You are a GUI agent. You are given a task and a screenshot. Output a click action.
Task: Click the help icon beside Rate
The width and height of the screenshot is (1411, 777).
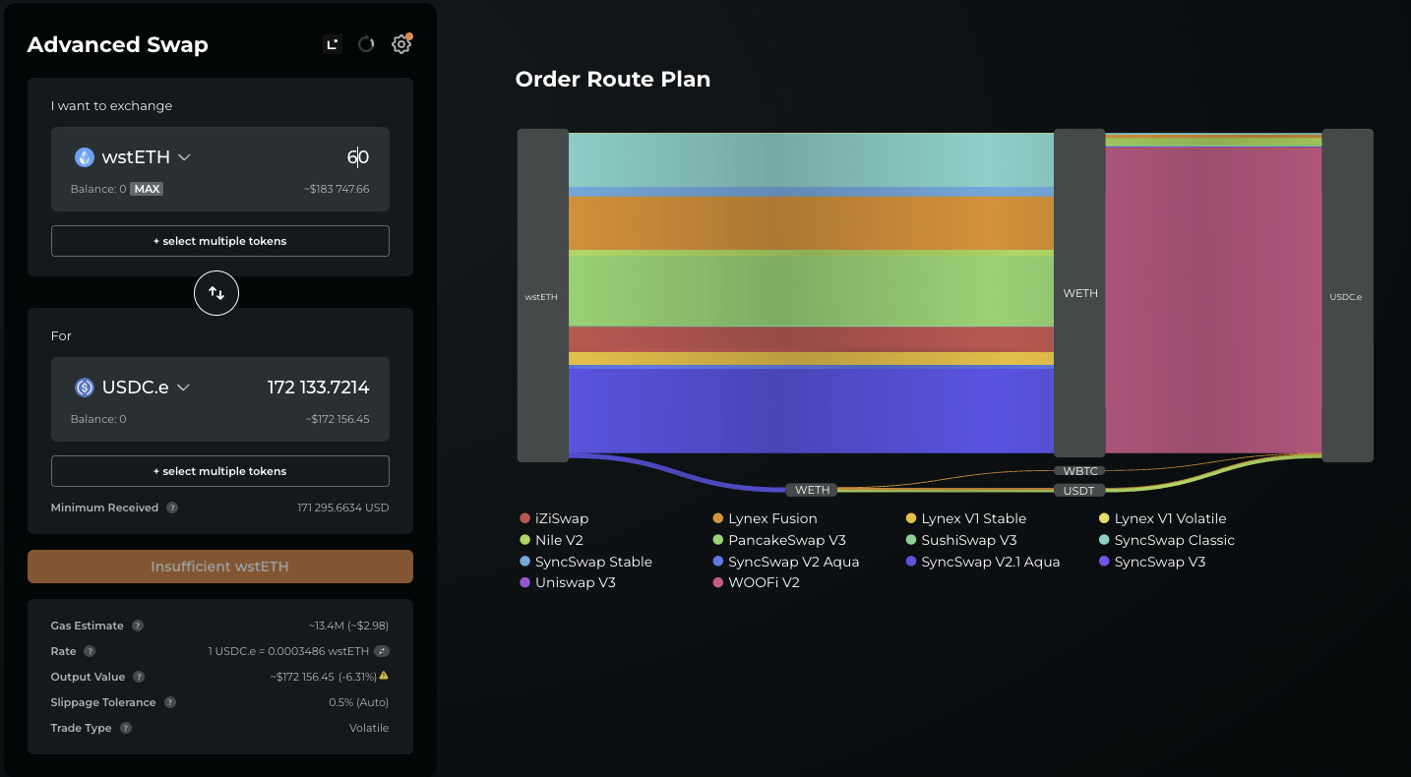click(x=90, y=651)
